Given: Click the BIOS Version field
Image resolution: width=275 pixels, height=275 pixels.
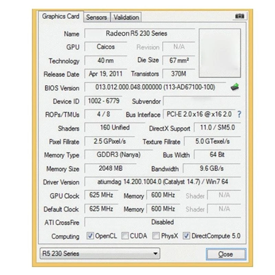Looking at the screenshot, I should click(155, 87).
